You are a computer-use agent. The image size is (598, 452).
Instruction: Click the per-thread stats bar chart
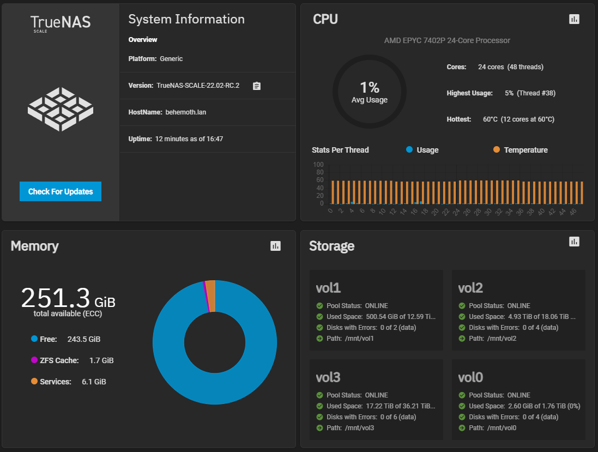tap(448, 189)
